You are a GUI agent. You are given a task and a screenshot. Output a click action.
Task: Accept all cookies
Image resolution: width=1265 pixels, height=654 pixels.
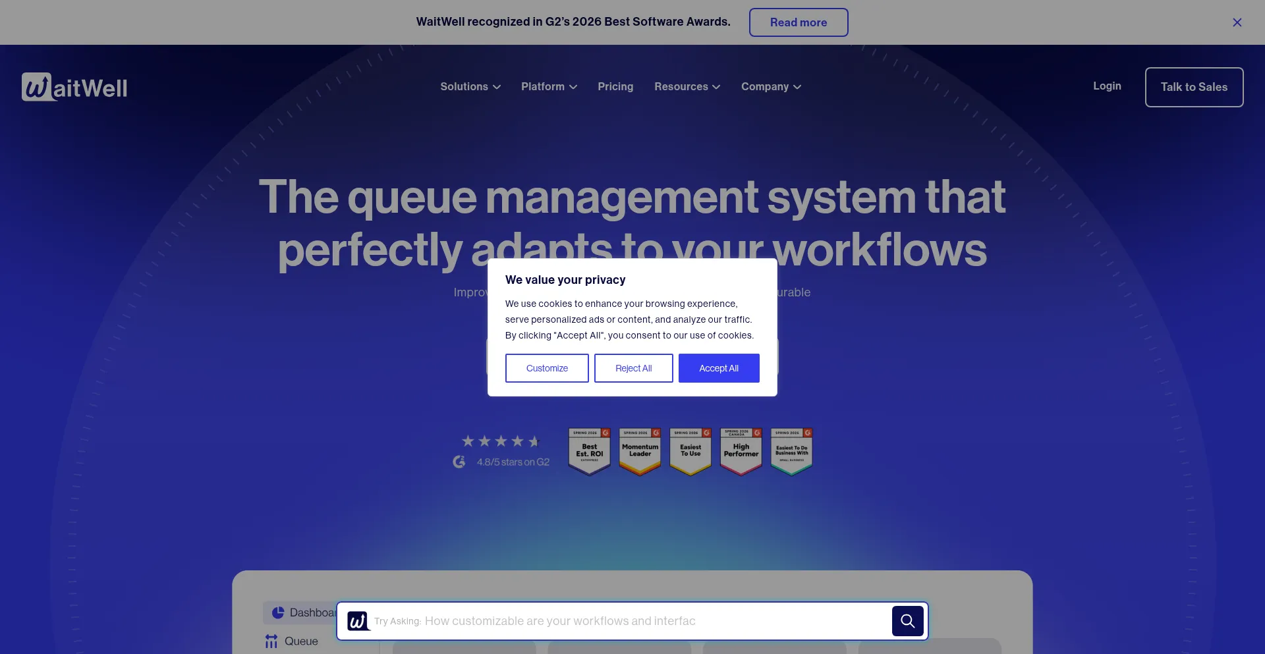pos(719,368)
